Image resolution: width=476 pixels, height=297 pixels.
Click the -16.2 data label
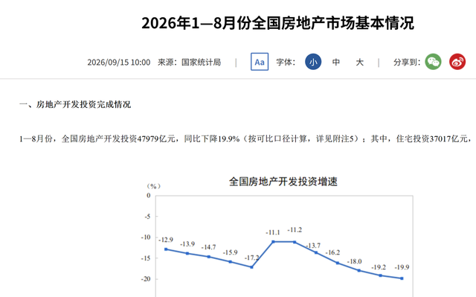click(x=332, y=252)
